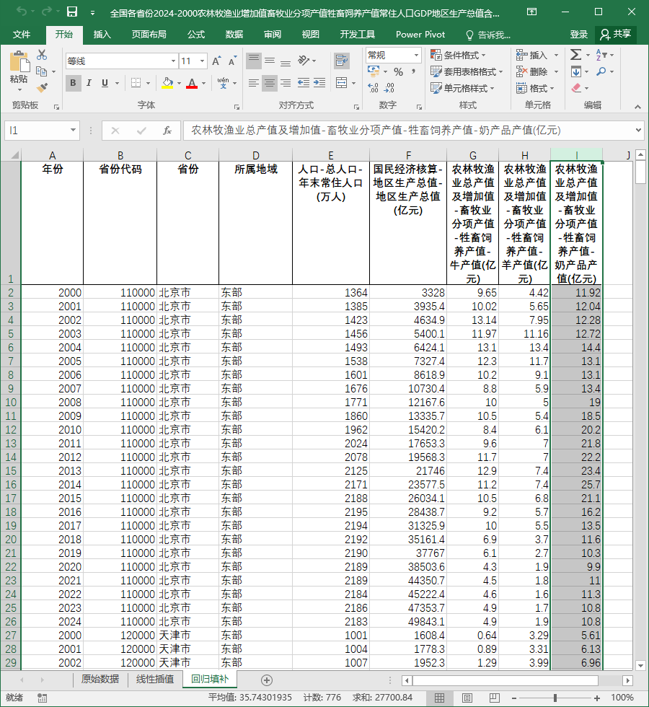The width and height of the screenshot is (649, 707).
Task: Open the Name Box dropdown arrow
Action: (73, 131)
